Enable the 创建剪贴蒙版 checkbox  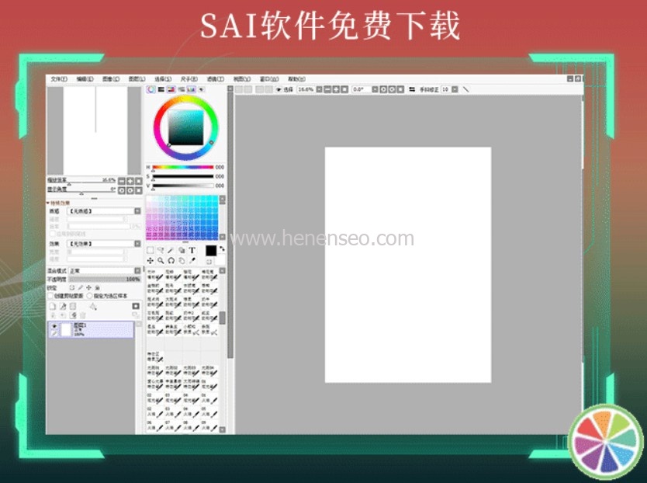pyautogui.click(x=50, y=296)
